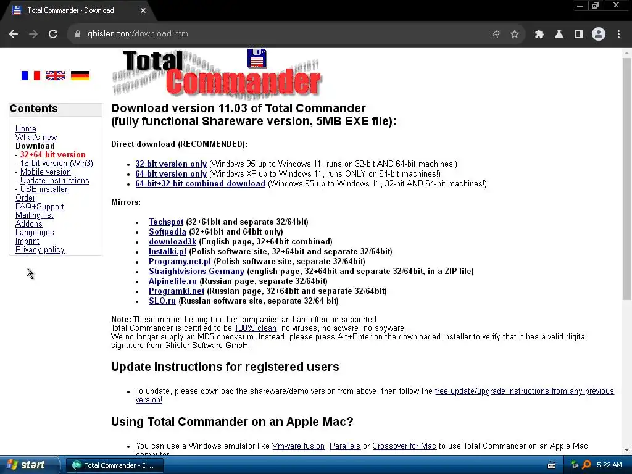Open the Crossover for Mac link
The height and width of the screenshot is (474, 632).
click(x=404, y=446)
